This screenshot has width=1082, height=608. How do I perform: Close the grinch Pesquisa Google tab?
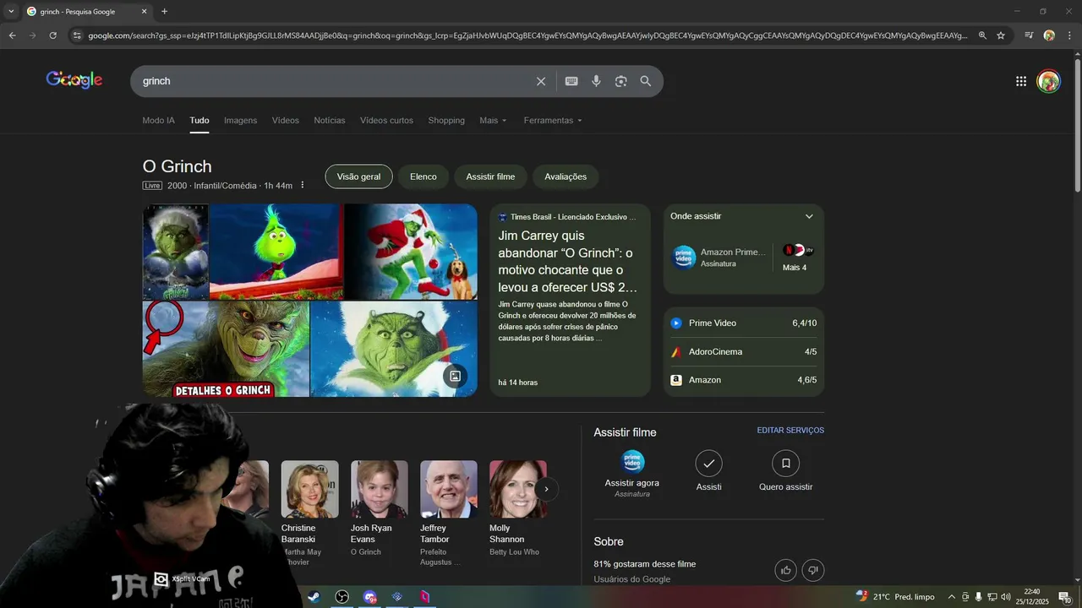coord(144,12)
